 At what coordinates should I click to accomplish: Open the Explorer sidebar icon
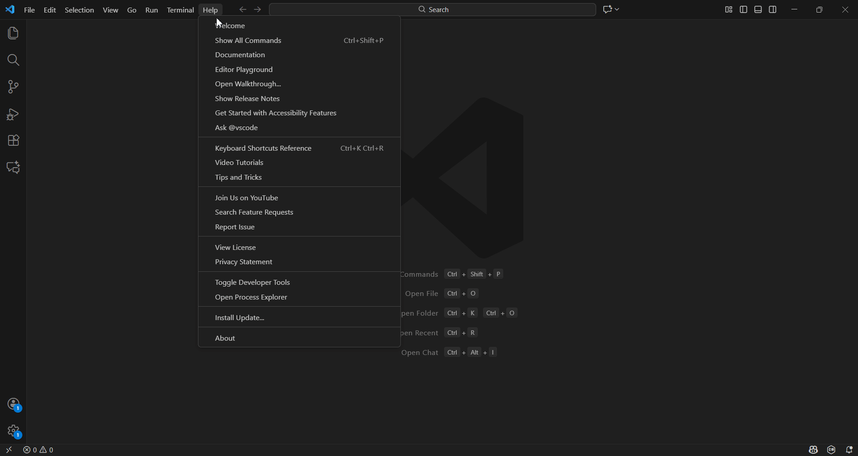tap(13, 33)
